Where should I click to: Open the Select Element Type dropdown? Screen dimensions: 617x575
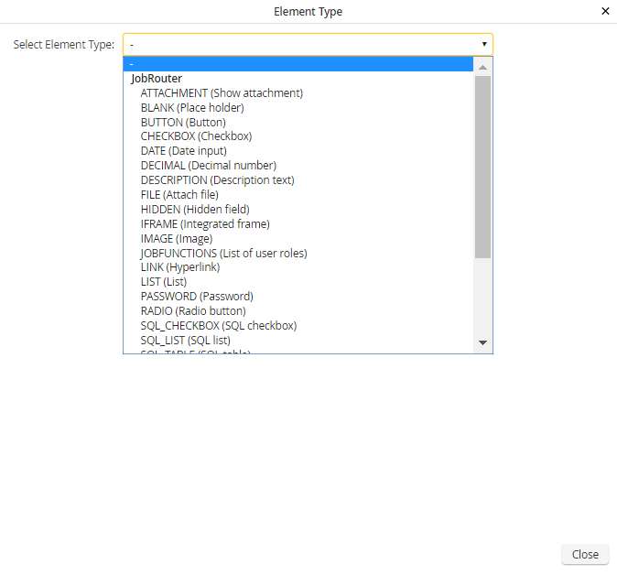[308, 45]
